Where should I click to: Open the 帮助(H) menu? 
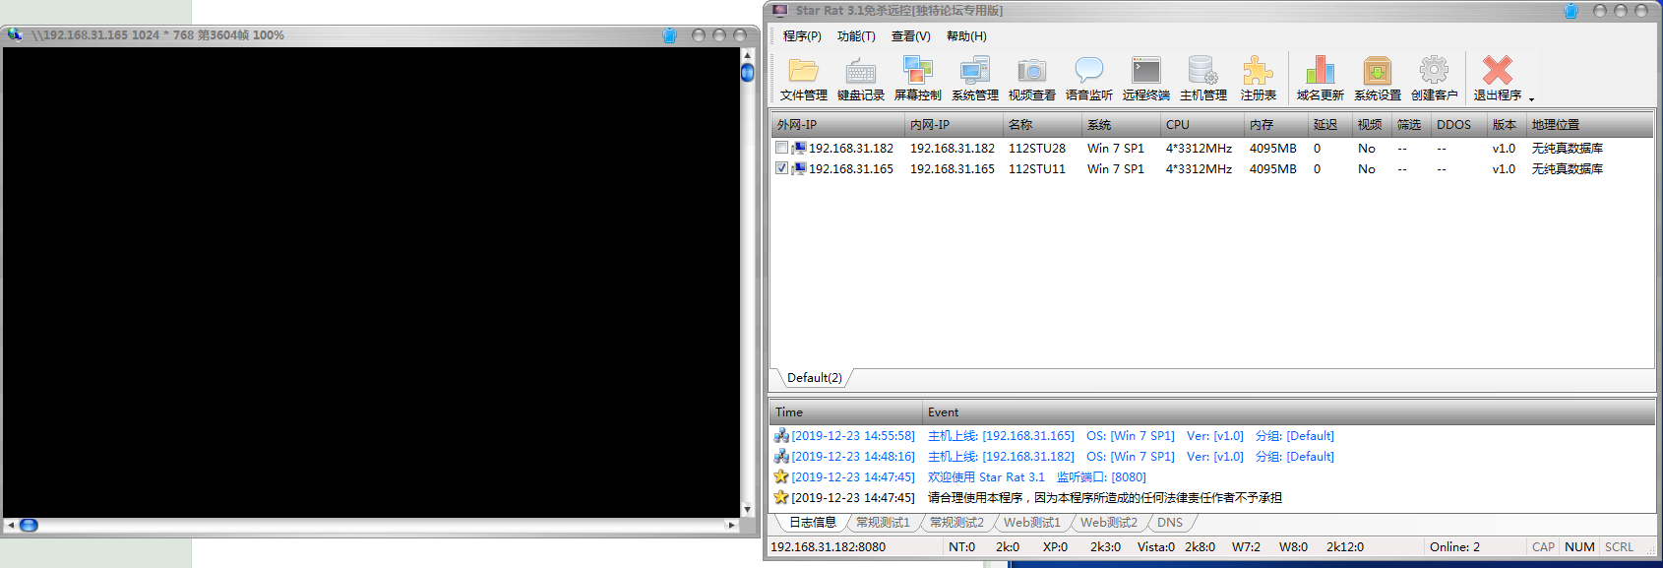(966, 36)
